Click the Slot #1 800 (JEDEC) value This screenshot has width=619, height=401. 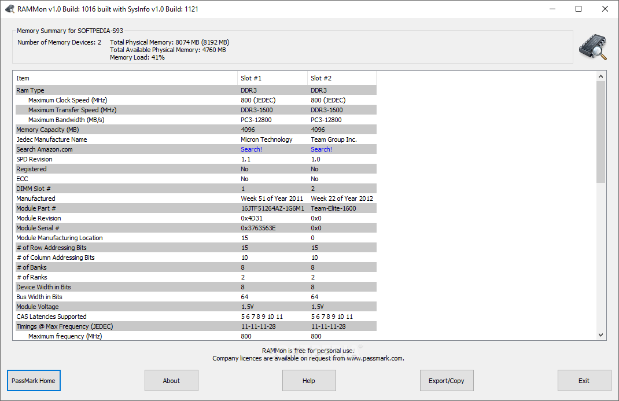[258, 100]
